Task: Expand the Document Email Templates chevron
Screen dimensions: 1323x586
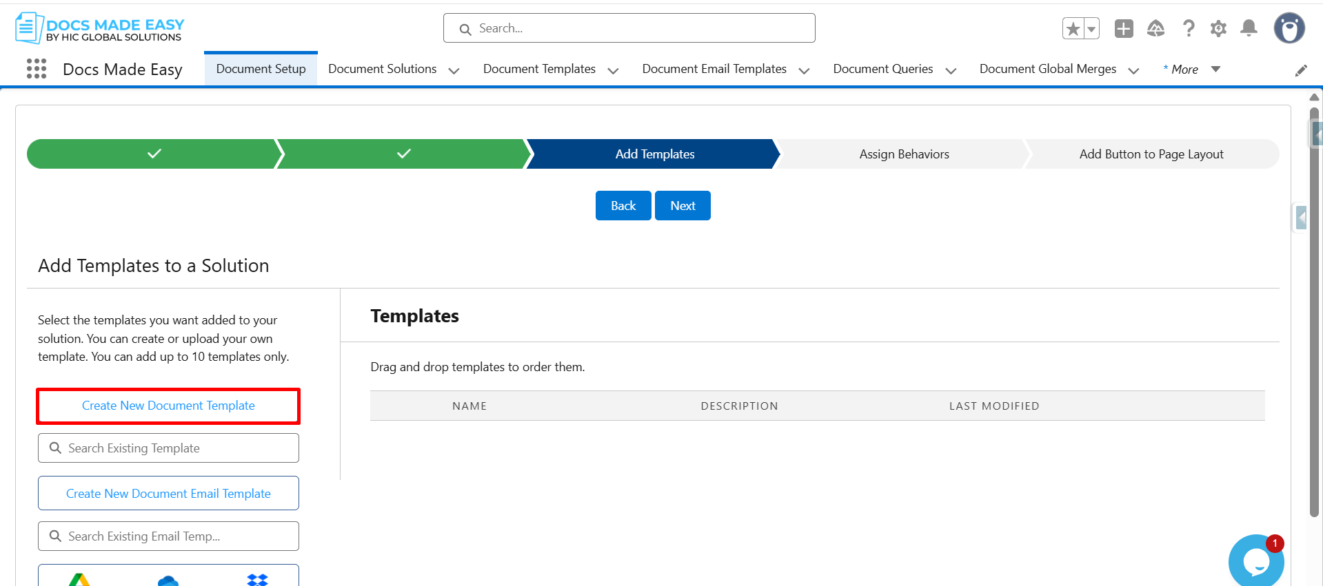Action: point(804,70)
